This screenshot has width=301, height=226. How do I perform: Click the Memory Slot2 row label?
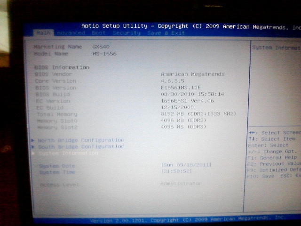coord(57,128)
